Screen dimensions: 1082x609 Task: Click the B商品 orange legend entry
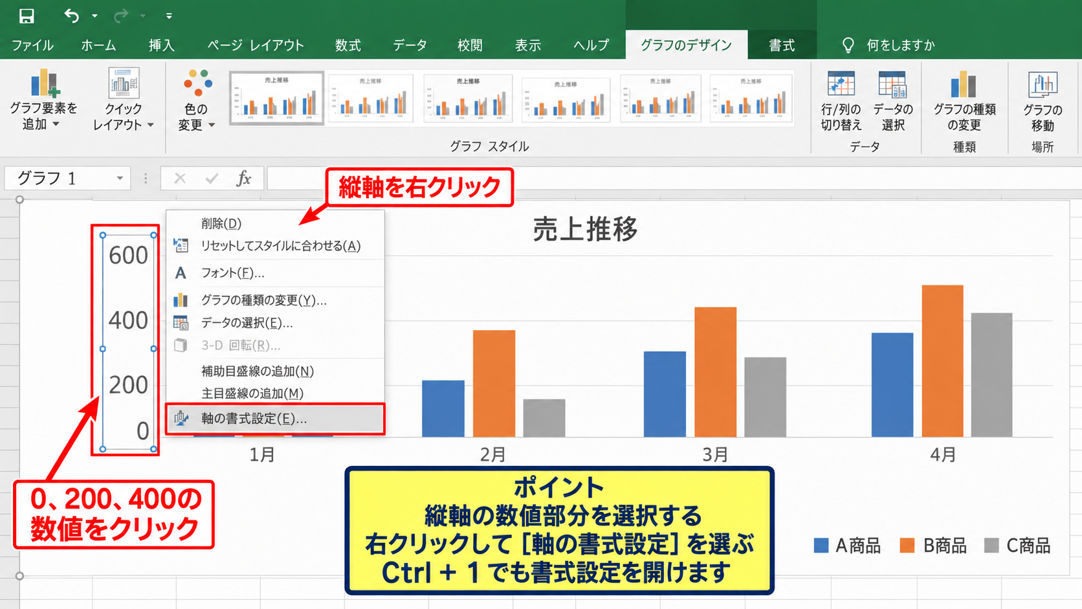[x=933, y=546]
